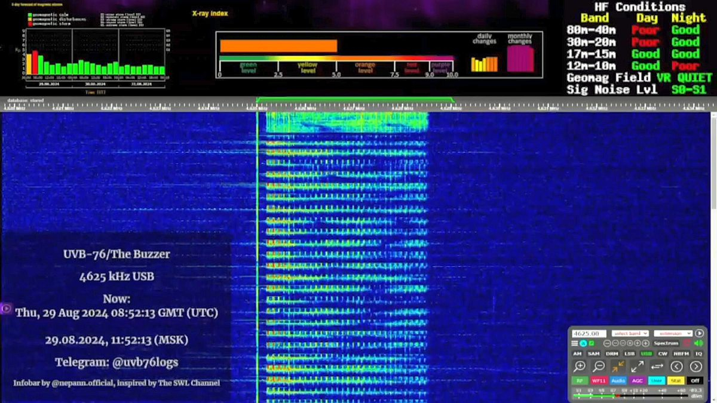This screenshot has width=717, height=403.
Task: Click the green passband marker on the frequency scale
Action: click(x=354, y=99)
